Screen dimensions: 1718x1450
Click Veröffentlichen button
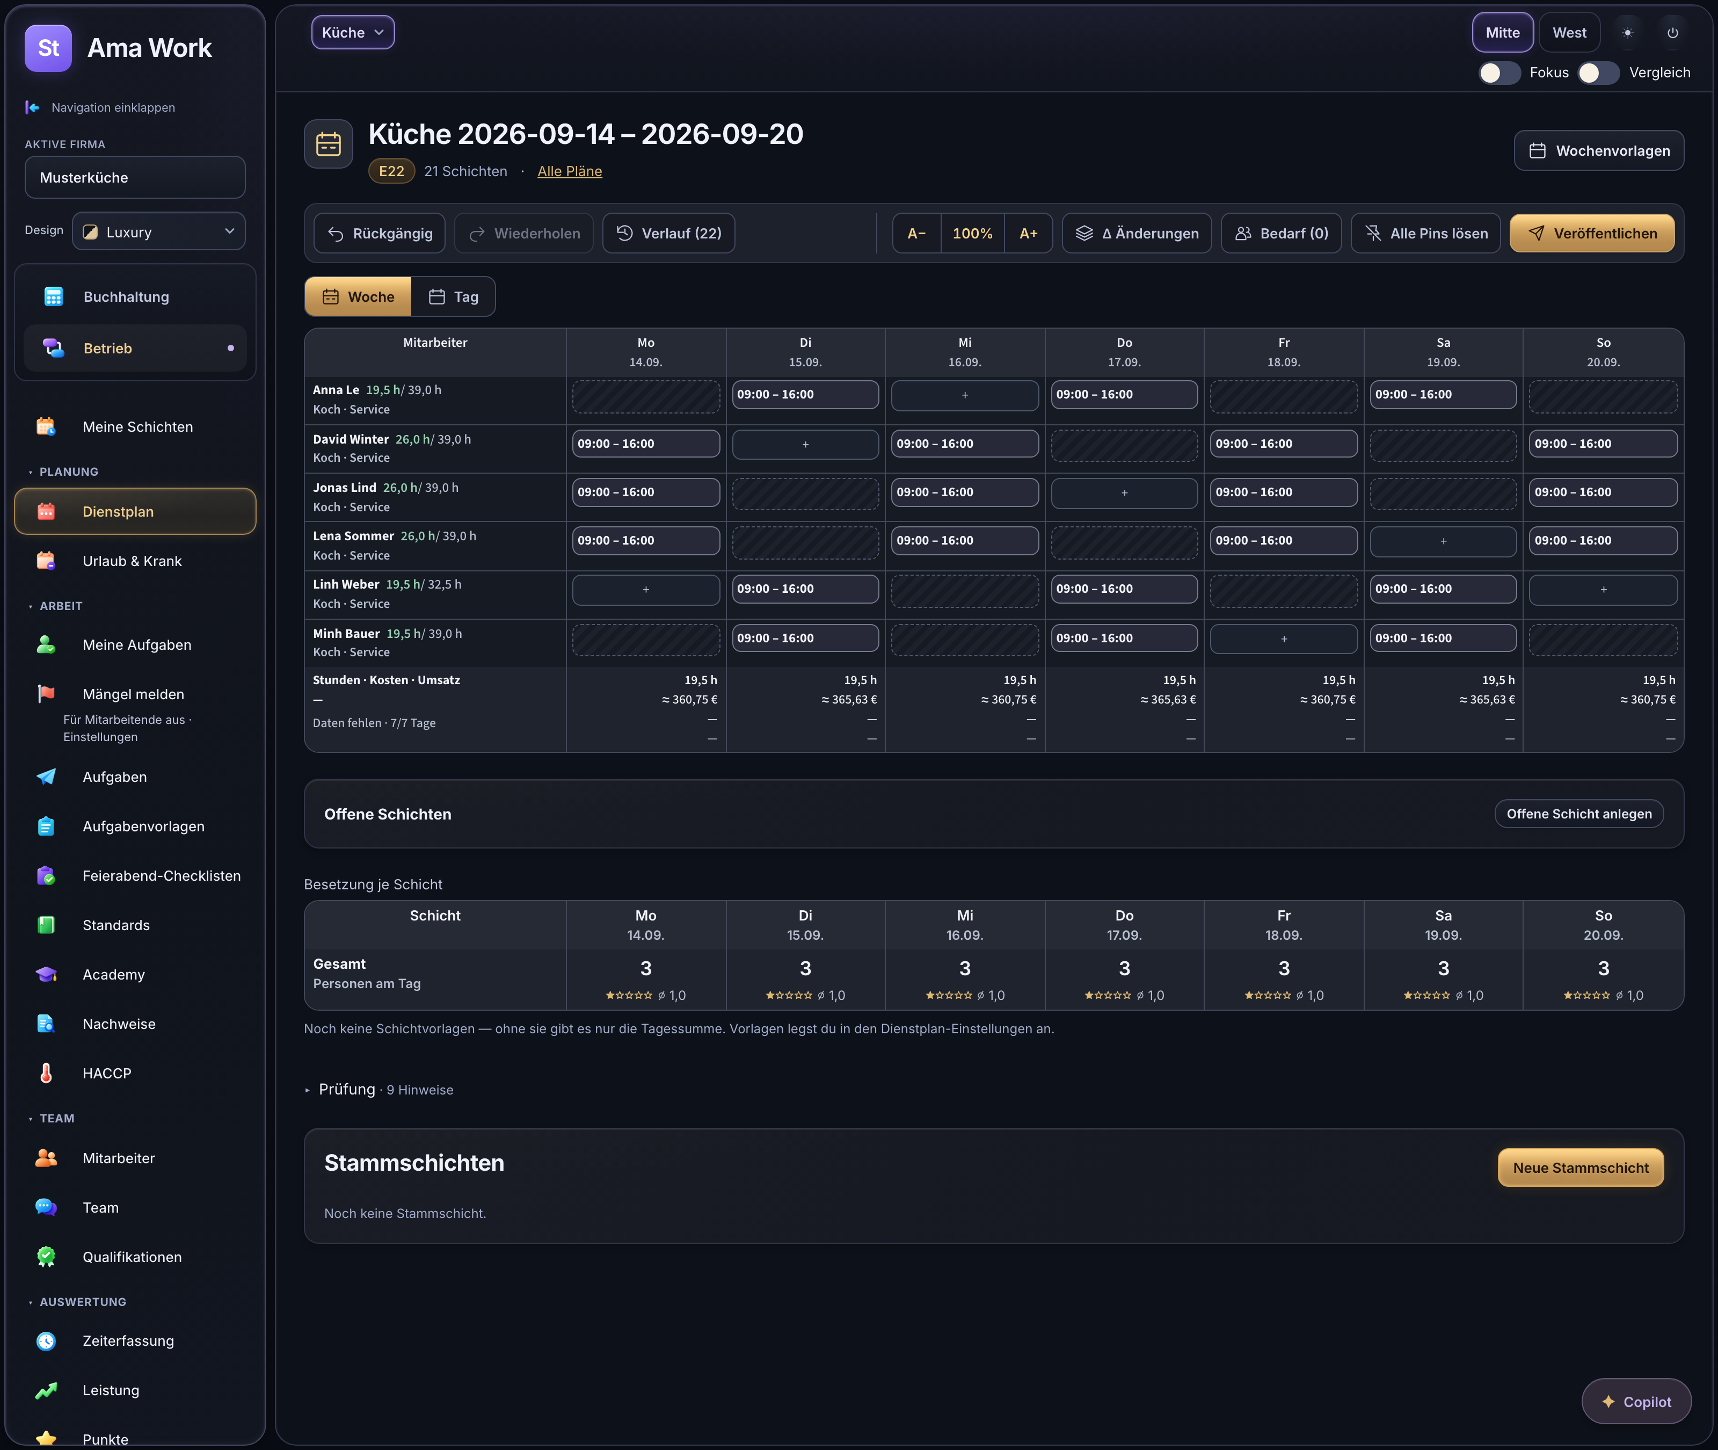tap(1591, 234)
